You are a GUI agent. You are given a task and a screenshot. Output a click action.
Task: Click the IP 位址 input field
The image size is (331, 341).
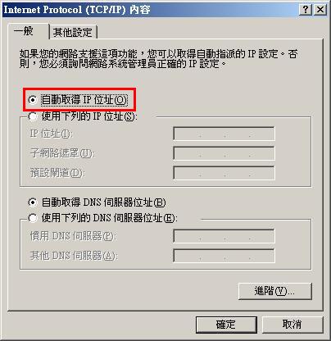(x=224, y=134)
